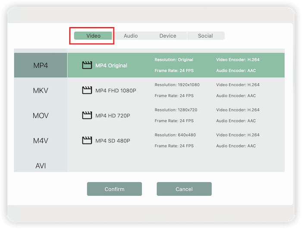The image size is (302, 229).
Task: Switch to the Video tab
Action: [x=93, y=36]
